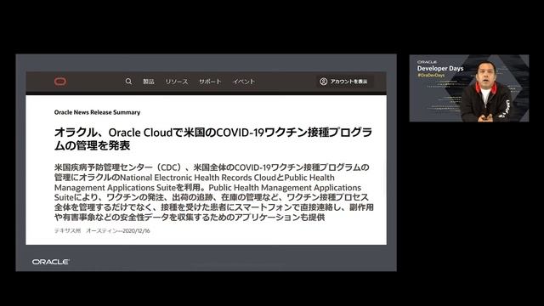Click the COVID-19 vaccine program headline
This screenshot has height=306, width=544.
[x=213, y=139]
